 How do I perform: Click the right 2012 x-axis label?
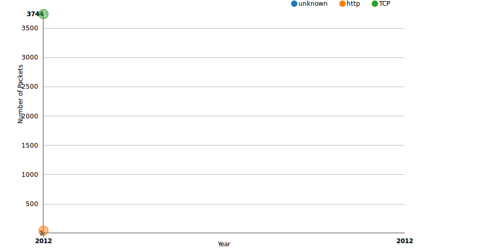point(405,241)
